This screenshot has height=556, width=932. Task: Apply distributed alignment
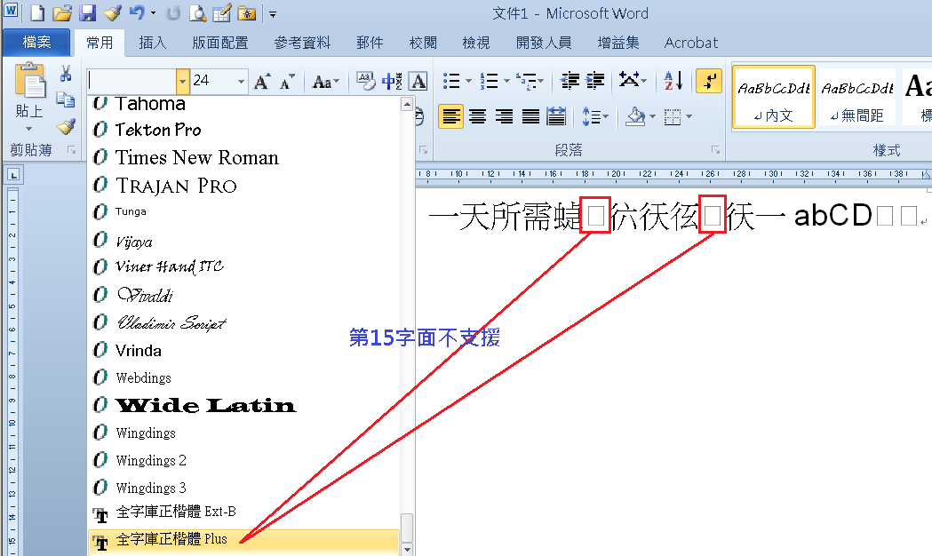556,116
